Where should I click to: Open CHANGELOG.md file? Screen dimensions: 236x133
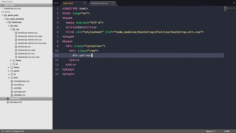click(x=21, y=81)
